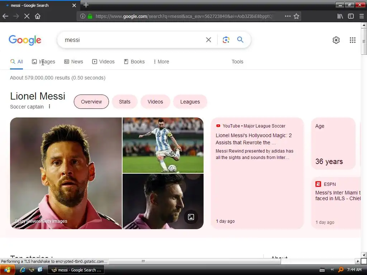Image resolution: width=367 pixels, height=275 pixels.
Task: Search by image with Google Lens
Action: (x=226, y=40)
